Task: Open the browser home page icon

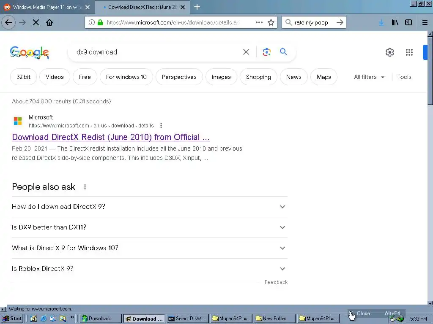Action: tap(49, 23)
